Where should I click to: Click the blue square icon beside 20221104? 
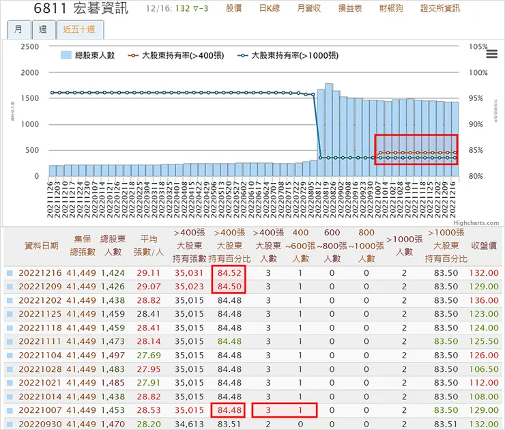[x=10, y=356]
